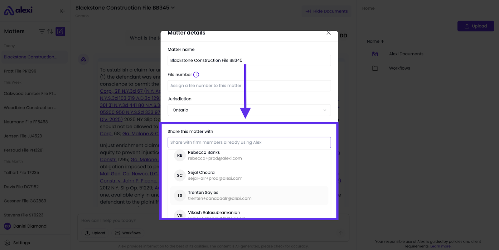
Task: Open Woodbine Construction matter
Action: pyautogui.click(x=30, y=108)
